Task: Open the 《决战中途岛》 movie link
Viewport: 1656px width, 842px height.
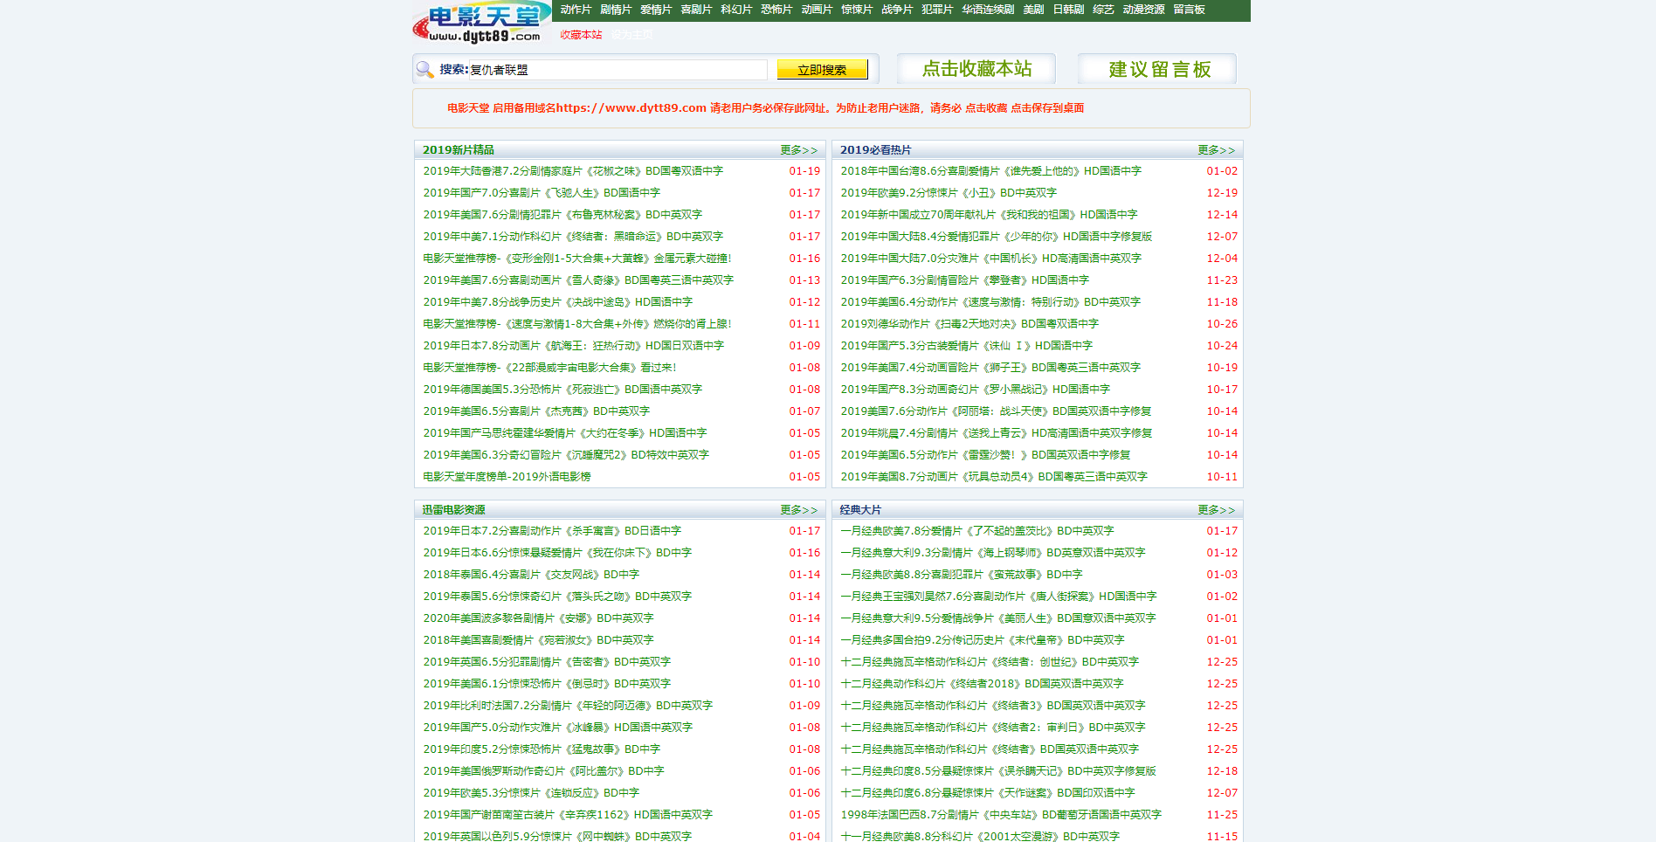Action: pyautogui.click(x=557, y=302)
